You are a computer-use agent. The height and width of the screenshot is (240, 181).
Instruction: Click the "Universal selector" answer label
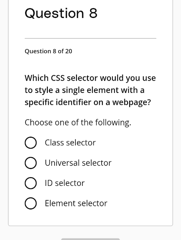[x=78, y=163]
